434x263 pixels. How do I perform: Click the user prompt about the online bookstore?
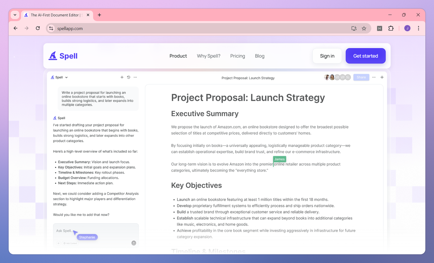[x=98, y=99]
